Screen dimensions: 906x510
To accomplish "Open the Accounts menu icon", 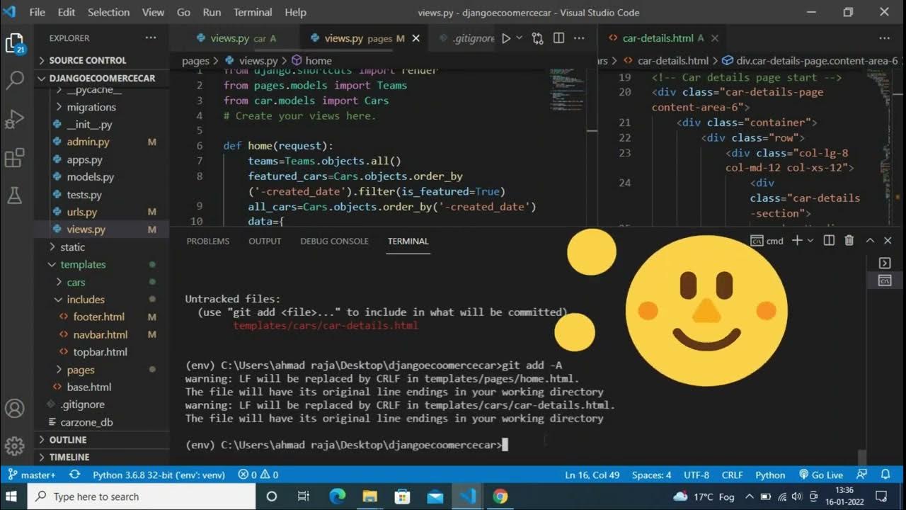I will click(x=15, y=409).
